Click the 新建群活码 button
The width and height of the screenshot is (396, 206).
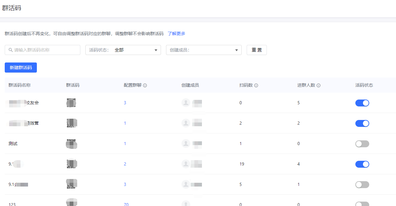(21, 68)
